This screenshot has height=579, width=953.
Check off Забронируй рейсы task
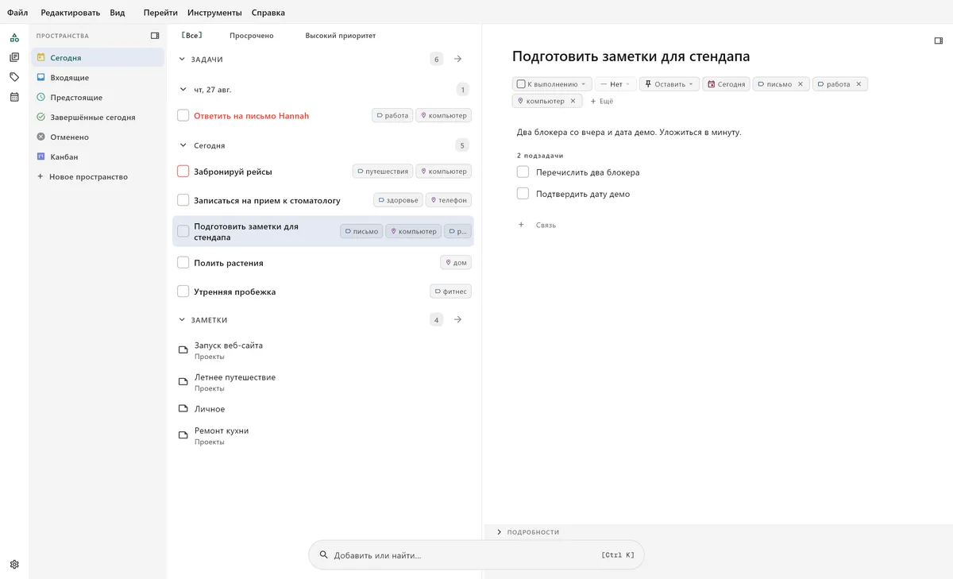click(x=183, y=172)
